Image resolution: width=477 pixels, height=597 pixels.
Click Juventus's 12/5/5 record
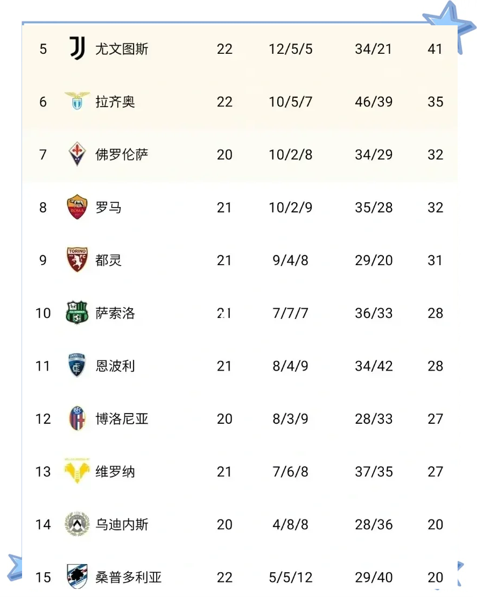291,49
